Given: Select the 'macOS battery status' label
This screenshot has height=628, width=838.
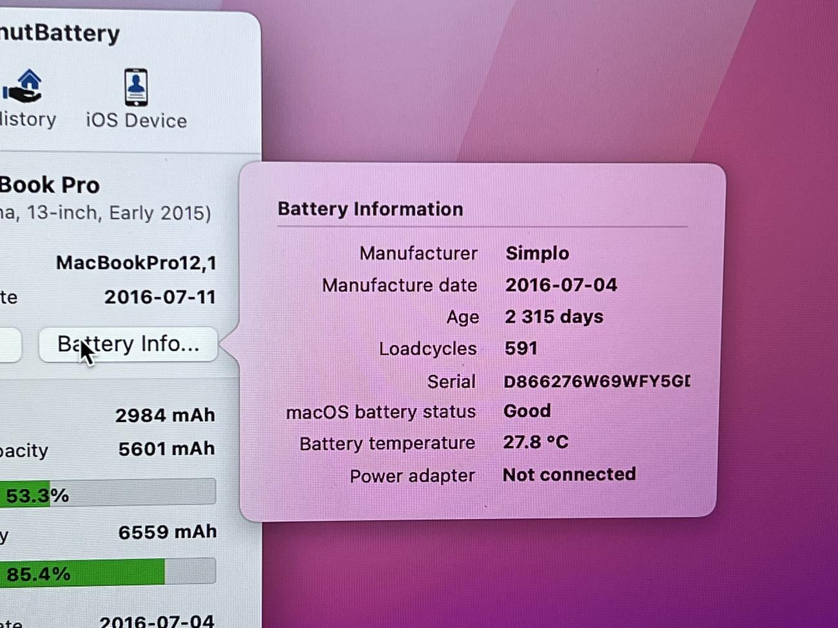Looking at the screenshot, I should point(380,412).
